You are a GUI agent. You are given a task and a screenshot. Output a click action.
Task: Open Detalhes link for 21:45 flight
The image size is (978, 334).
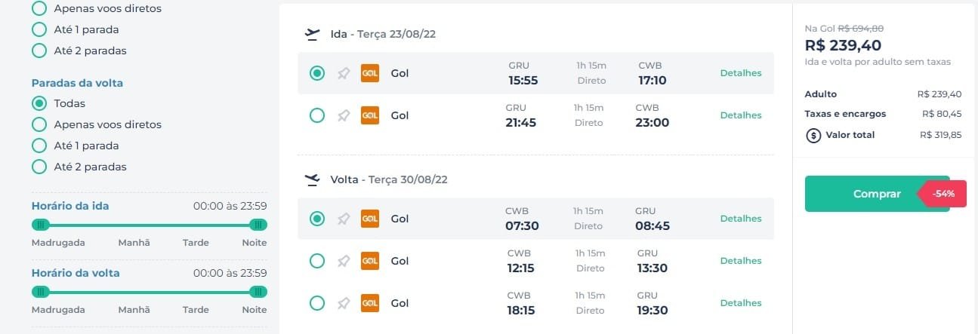(x=741, y=115)
